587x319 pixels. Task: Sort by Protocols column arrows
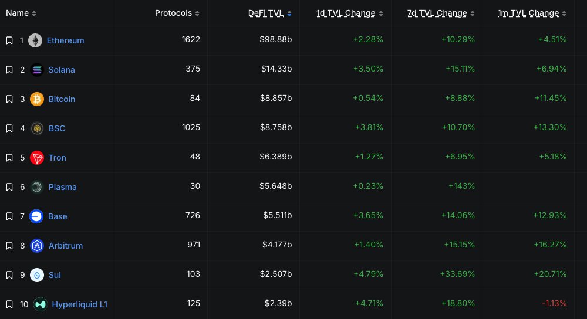pyautogui.click(x=197, y=13)
